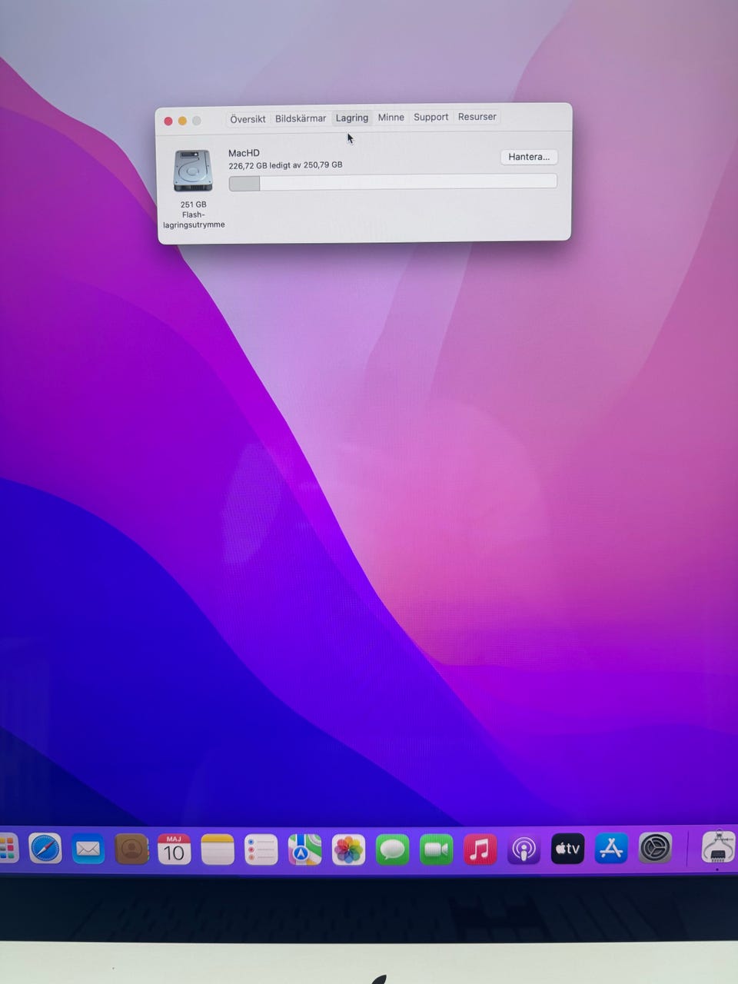Go to the Support tab

click(x=430, y=117)
